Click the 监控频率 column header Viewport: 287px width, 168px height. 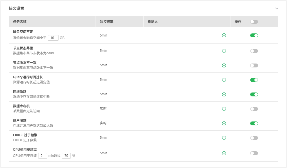(106, 22)
